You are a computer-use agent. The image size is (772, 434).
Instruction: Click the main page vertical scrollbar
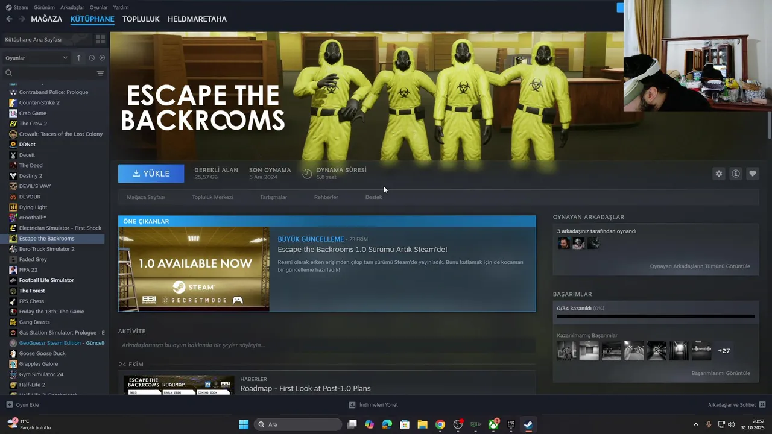(769, 125)
